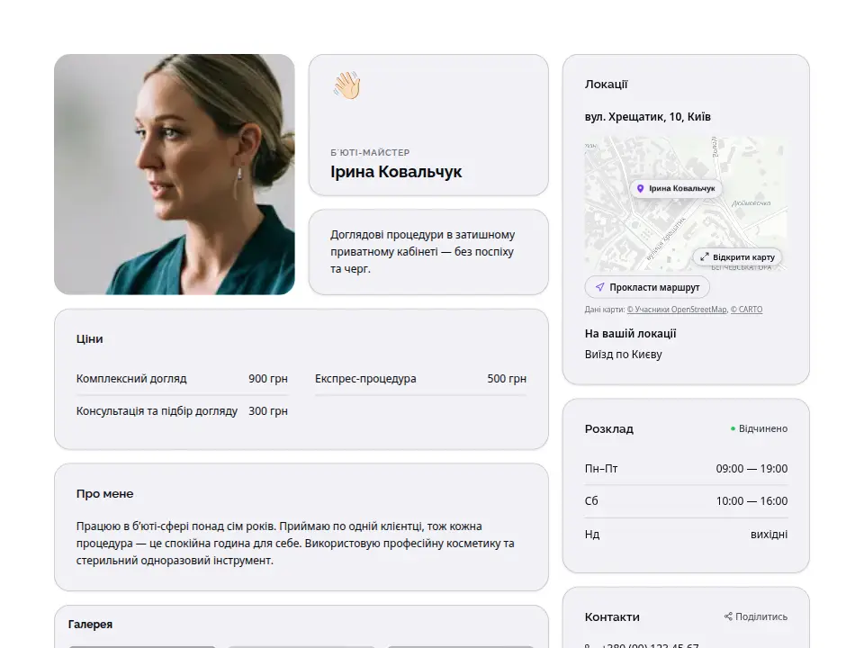Screen dimensions: 864x648
Task: Click the Локації heading
Action: point(606,85)
